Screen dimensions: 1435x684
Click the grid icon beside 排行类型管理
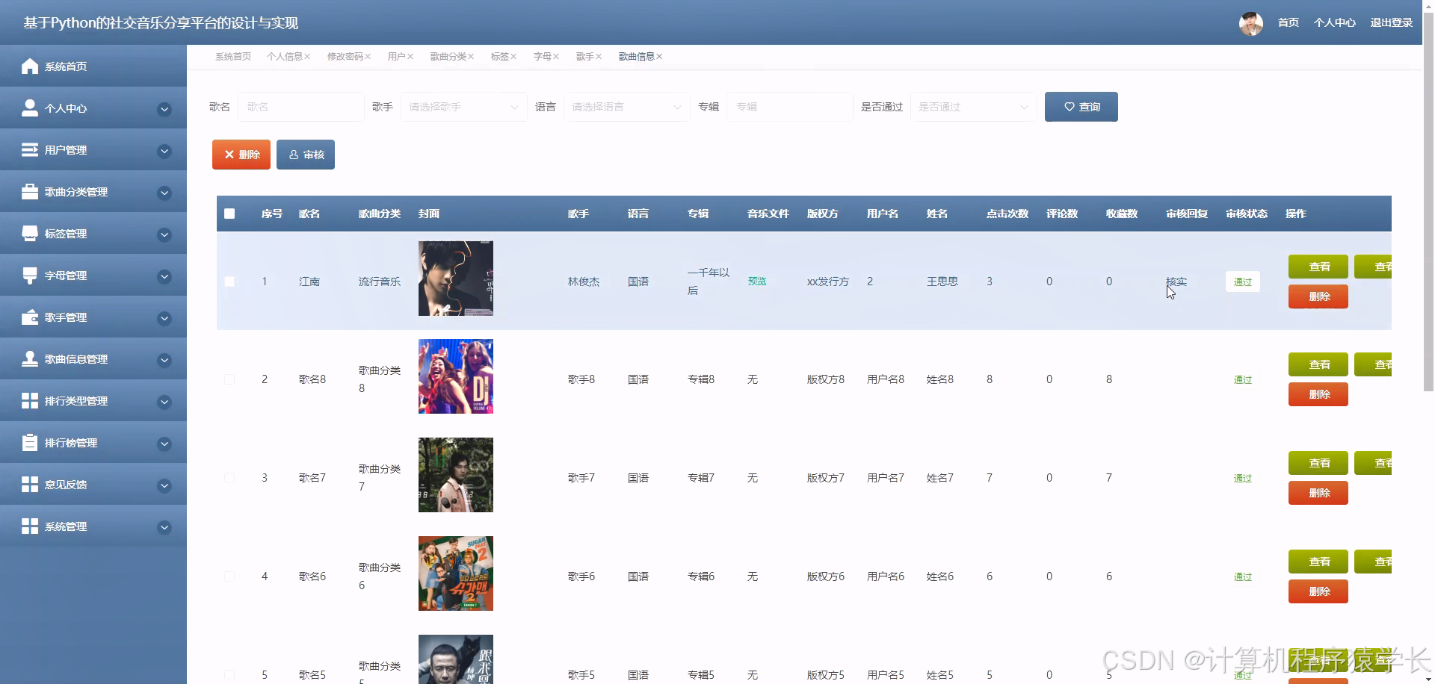pos(30,401)
